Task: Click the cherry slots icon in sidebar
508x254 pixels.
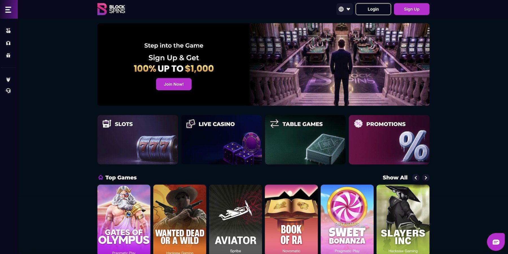Action: (x=8, y=31)
